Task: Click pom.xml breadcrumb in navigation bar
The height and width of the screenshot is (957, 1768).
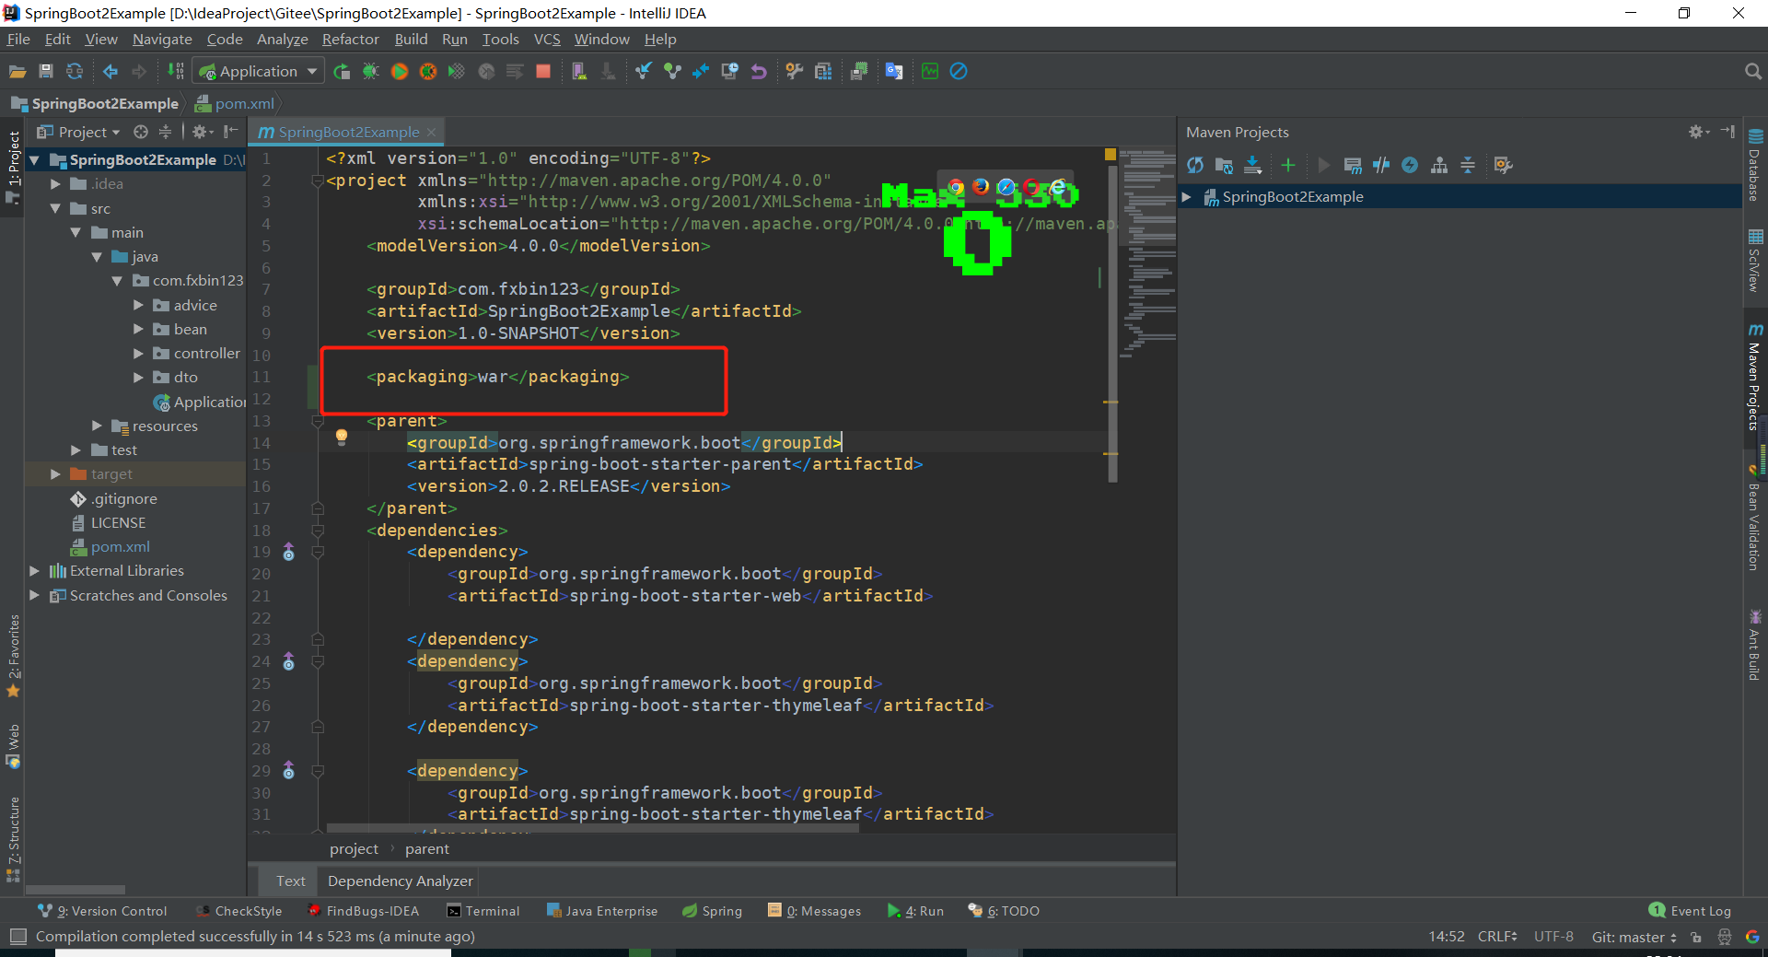Action: coord(236,103)
